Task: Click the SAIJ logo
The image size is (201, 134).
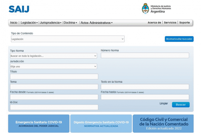Action: coord(19,9)
